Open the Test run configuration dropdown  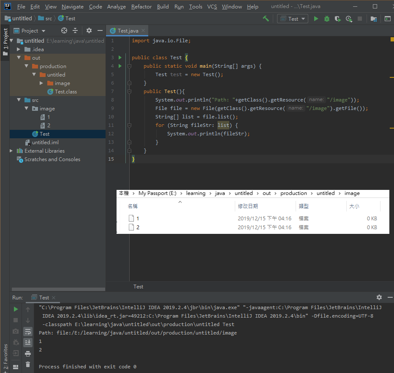(293, 19)
